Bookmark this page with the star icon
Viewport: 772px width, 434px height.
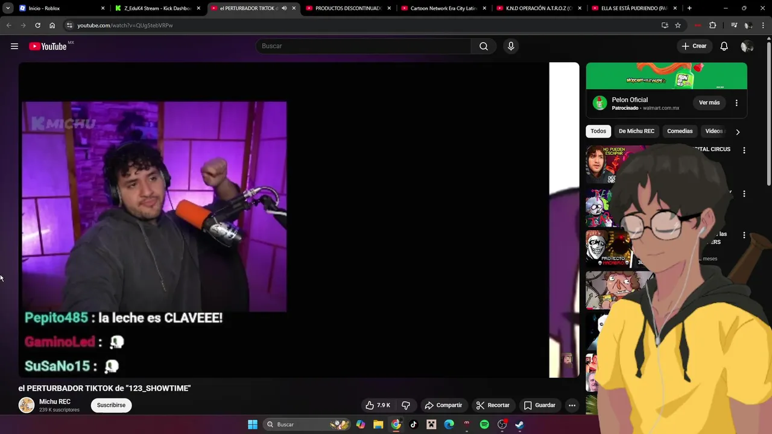click(x=678, y=25)
